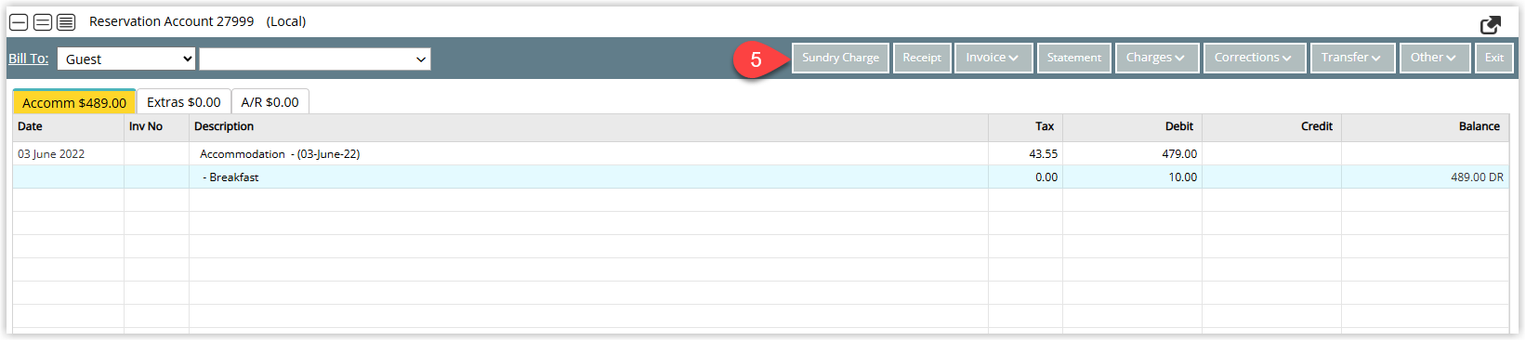This screenshot has height=341, width=1526.
Task: Click the 489.00 DR balance value
Action: tap(1477, 177)
